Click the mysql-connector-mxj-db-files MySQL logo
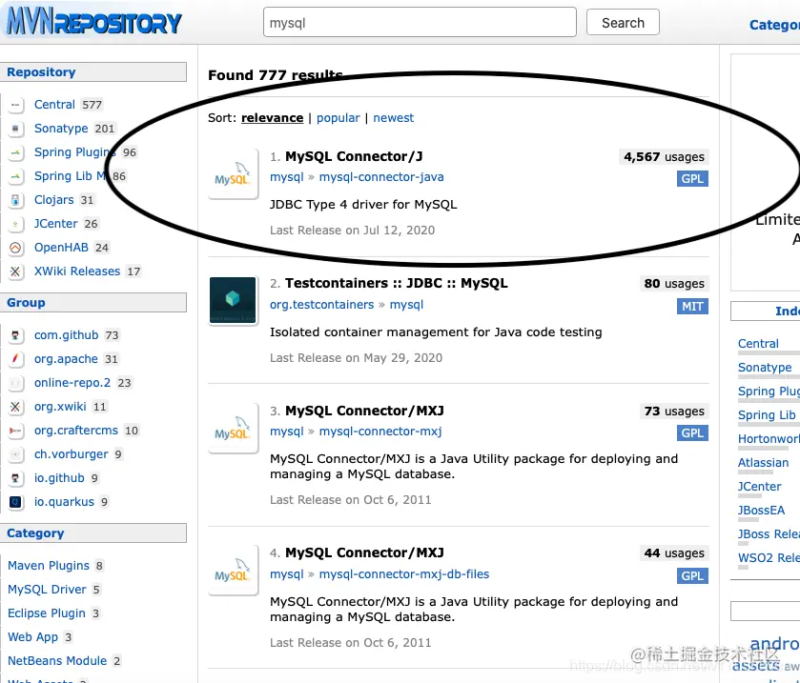The image size is (800, 683). coord(234,571)
